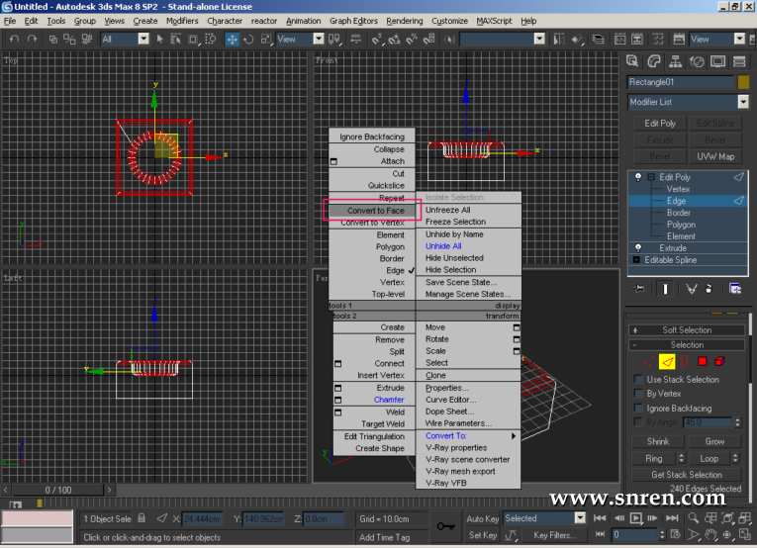
Task: Open Time Configuration icon near frame field
Action: [x=676, y=534]
